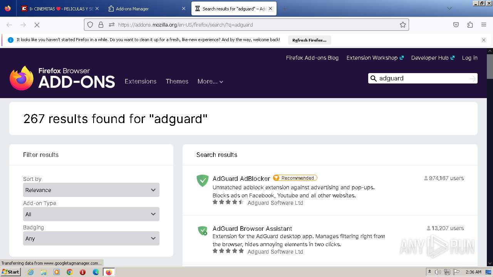Launch Google Chrome from the taskbar
The height and width of the screenshot is (277, 493).
click(70, 272)
